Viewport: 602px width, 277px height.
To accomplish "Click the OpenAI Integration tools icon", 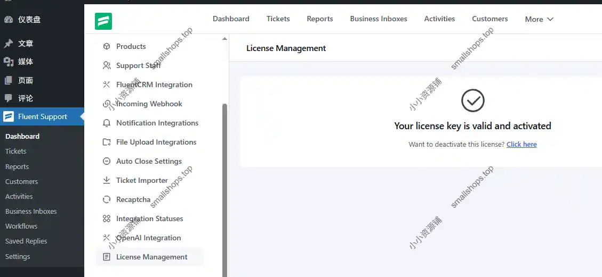I will coord(107,238).
